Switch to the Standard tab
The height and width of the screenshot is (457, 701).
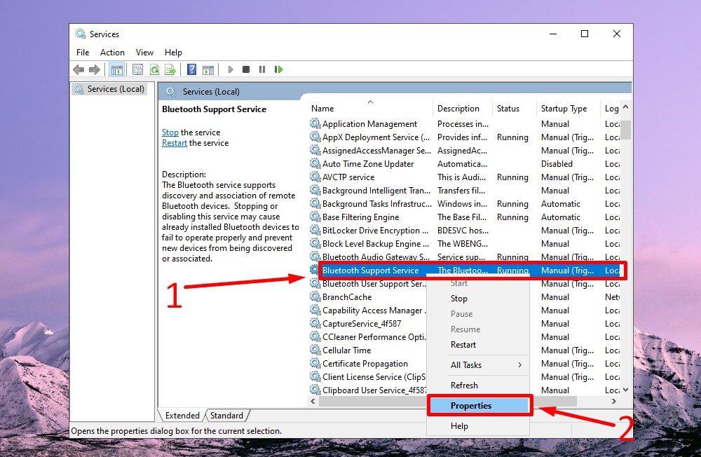[x=226, y=416]
